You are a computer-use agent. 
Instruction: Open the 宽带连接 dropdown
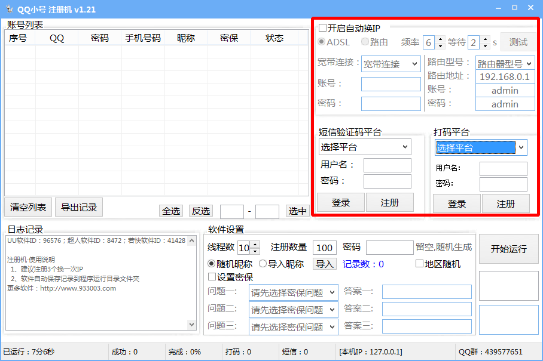[391, 64]
